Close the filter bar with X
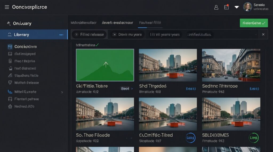 263,34
